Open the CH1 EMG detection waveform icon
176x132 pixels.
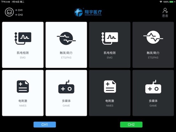pyautogui.click(x=23, y=38)
